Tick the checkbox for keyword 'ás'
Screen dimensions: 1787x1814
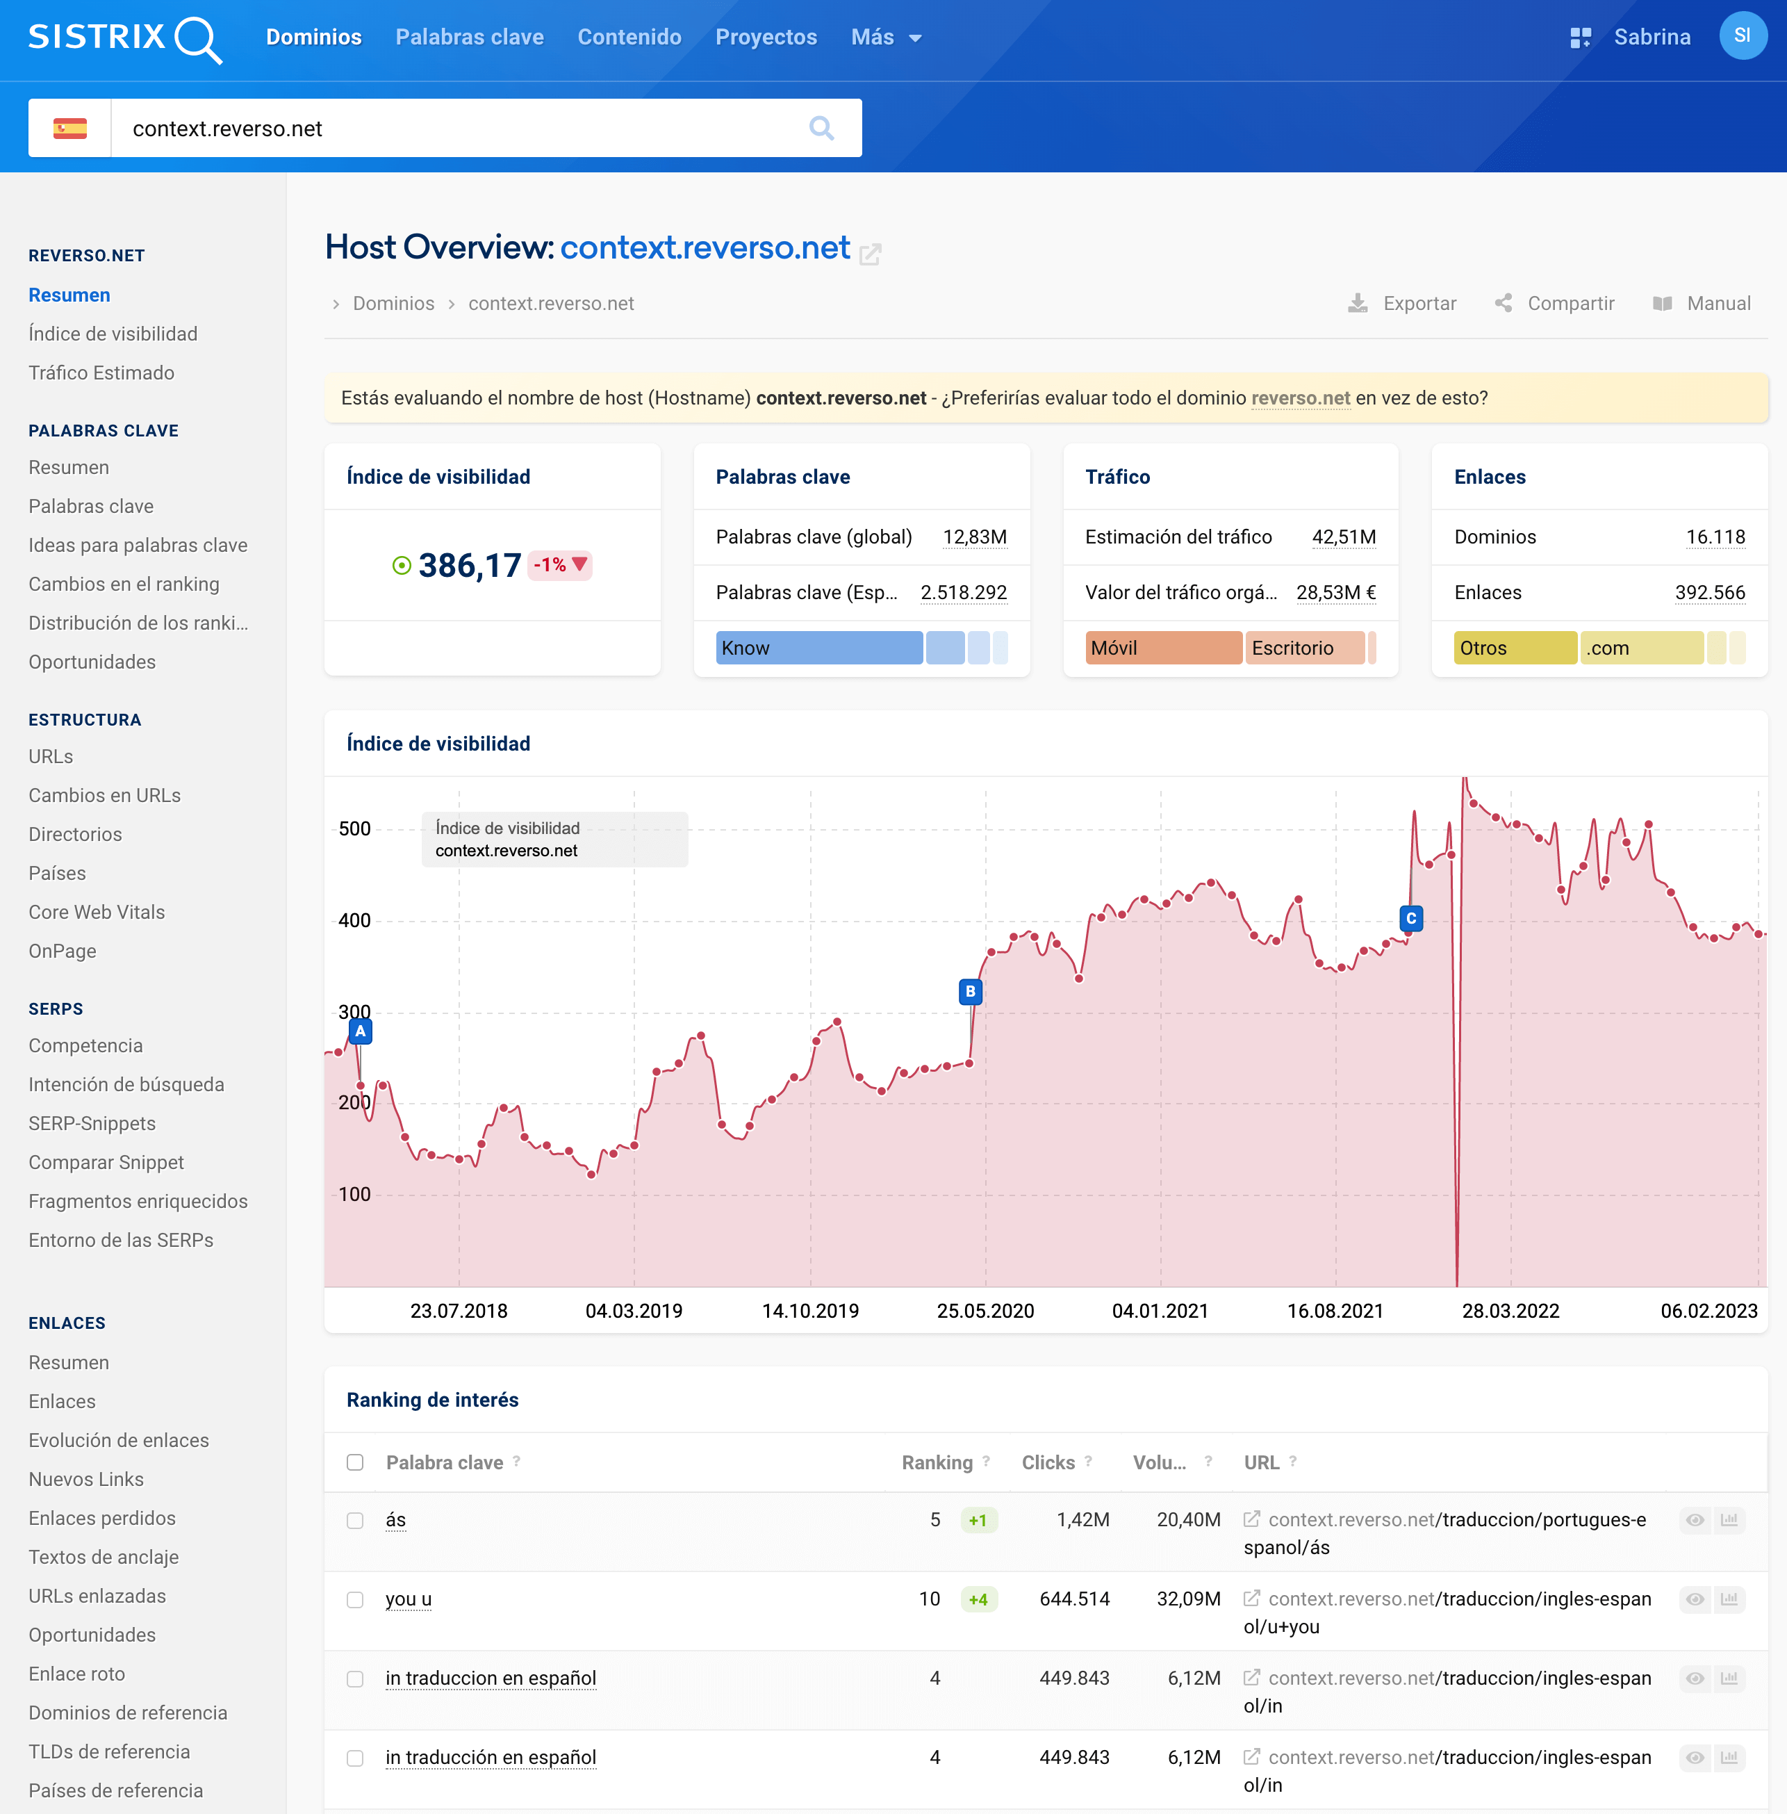click(355, 1520)
